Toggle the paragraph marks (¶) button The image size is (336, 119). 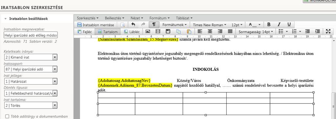point(154,24)
